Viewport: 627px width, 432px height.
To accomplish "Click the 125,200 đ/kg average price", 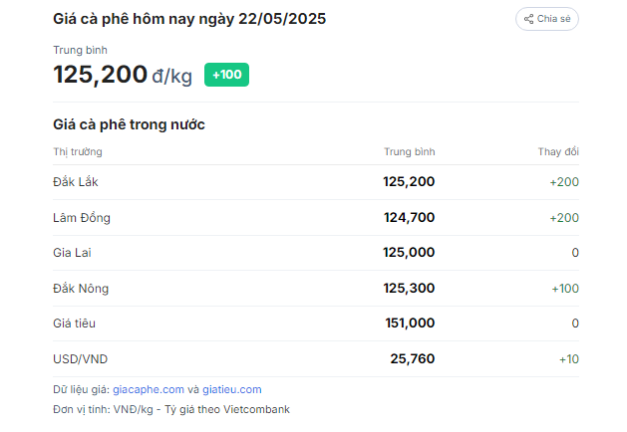I will click(x=123, y=75).
